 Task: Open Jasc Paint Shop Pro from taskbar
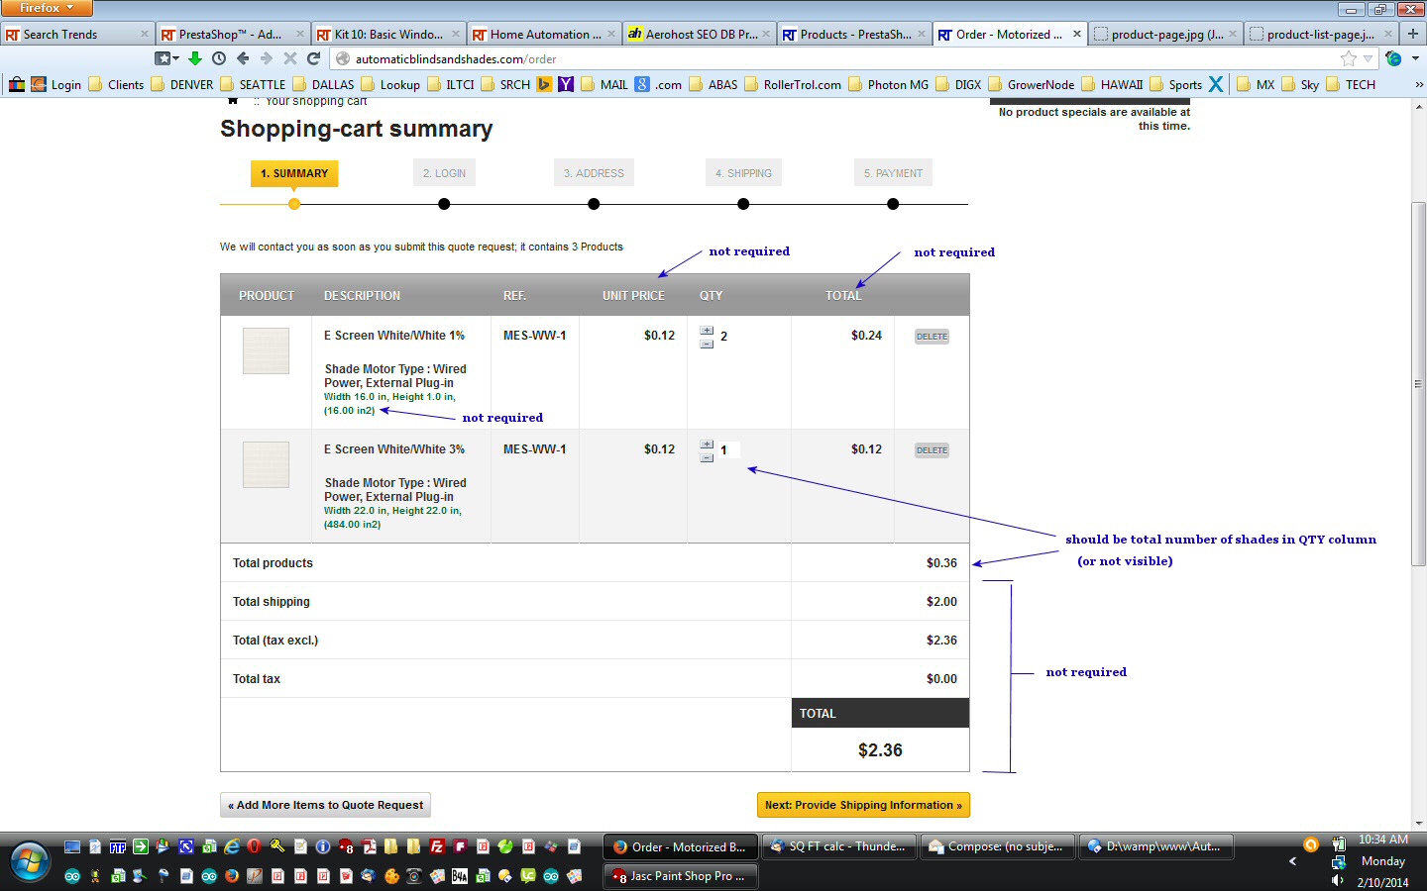point(680,876)
